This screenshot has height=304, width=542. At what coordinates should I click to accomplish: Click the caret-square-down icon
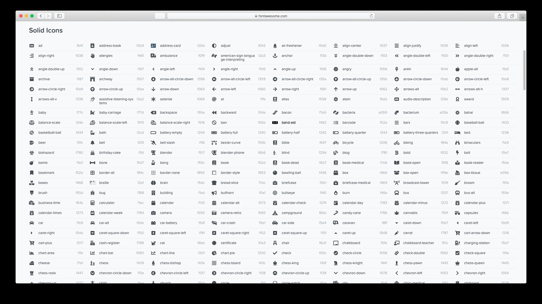tap(92, 233)
